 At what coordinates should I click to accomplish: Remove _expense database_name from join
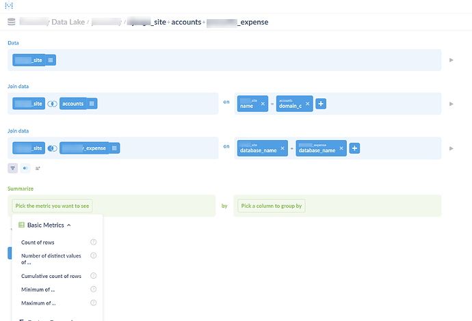[341, 148]
